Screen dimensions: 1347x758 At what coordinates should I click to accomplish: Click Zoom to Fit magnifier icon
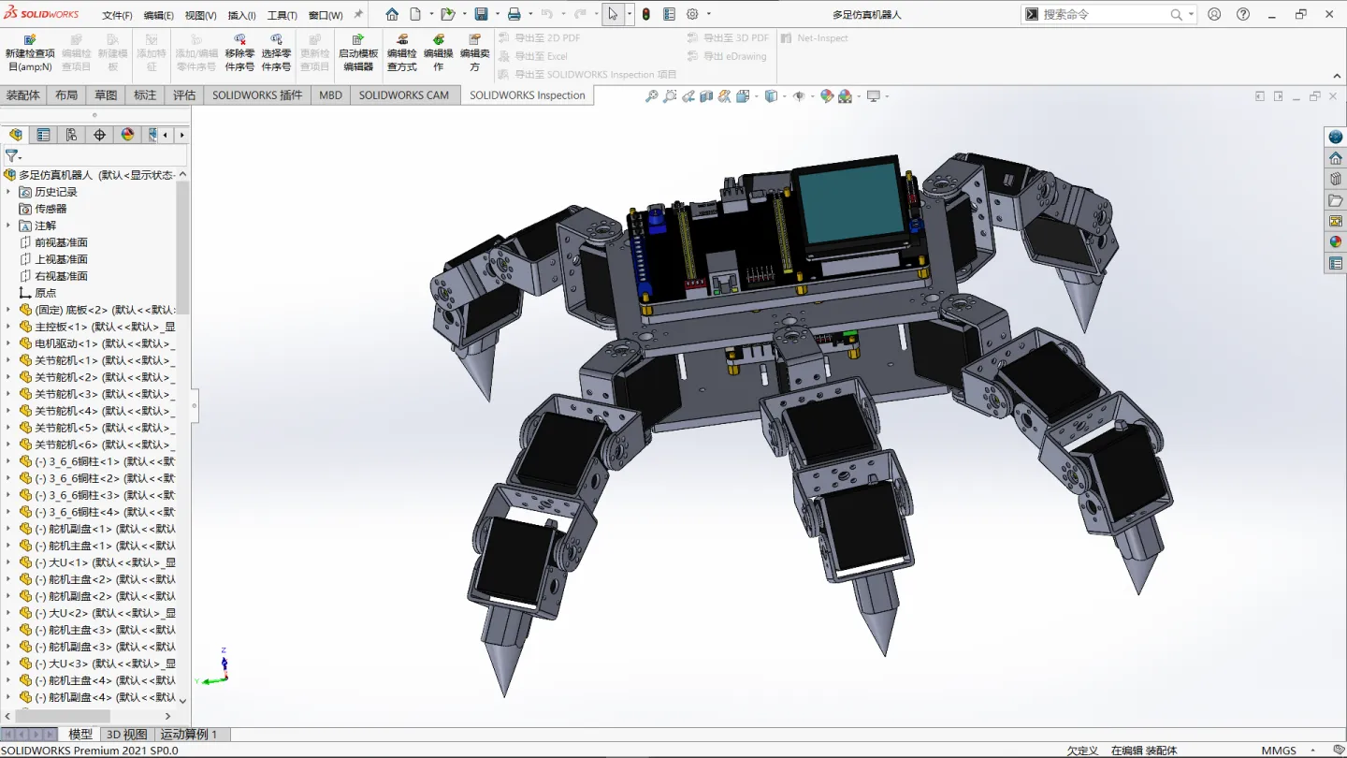(x=652, y=96)
